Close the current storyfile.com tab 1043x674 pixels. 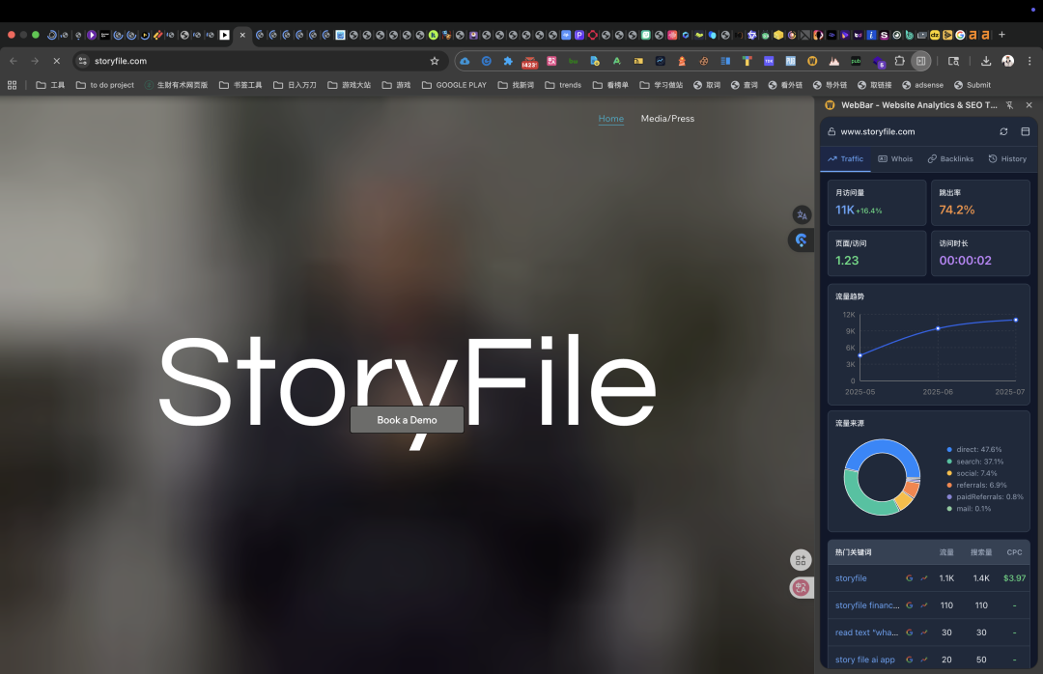[242, 35]
